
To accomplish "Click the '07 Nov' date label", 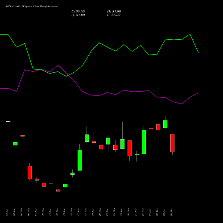I will pyautogui.click(x=36, y=212).
